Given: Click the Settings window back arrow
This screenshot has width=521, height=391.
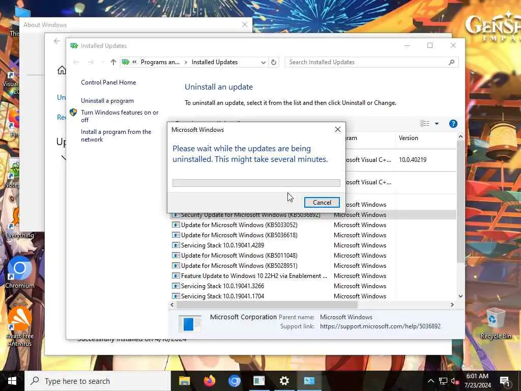Looking at the screenshot, I should [x=57, y=41].
